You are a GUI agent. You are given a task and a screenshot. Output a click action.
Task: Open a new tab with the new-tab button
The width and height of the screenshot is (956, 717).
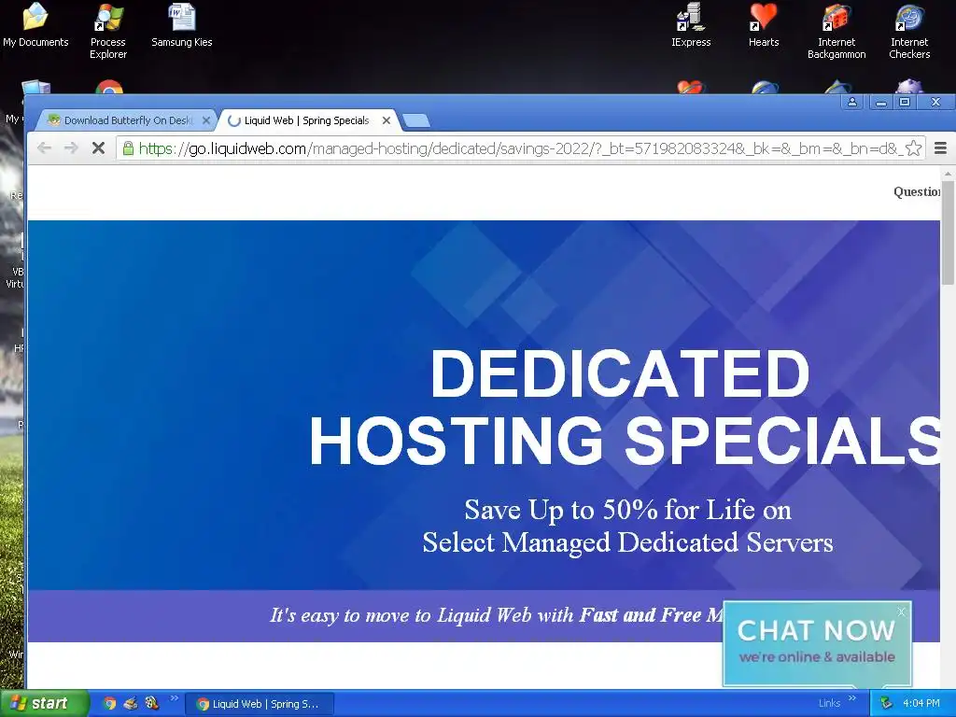(x=416, y=120)
